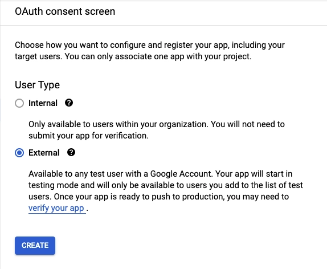327x269 pixels.
Task: Click the 'submit your app for verification' text
Action: click(88, 136)
